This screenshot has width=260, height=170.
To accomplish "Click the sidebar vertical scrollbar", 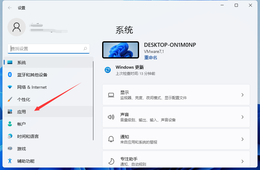I will (93, 101).
